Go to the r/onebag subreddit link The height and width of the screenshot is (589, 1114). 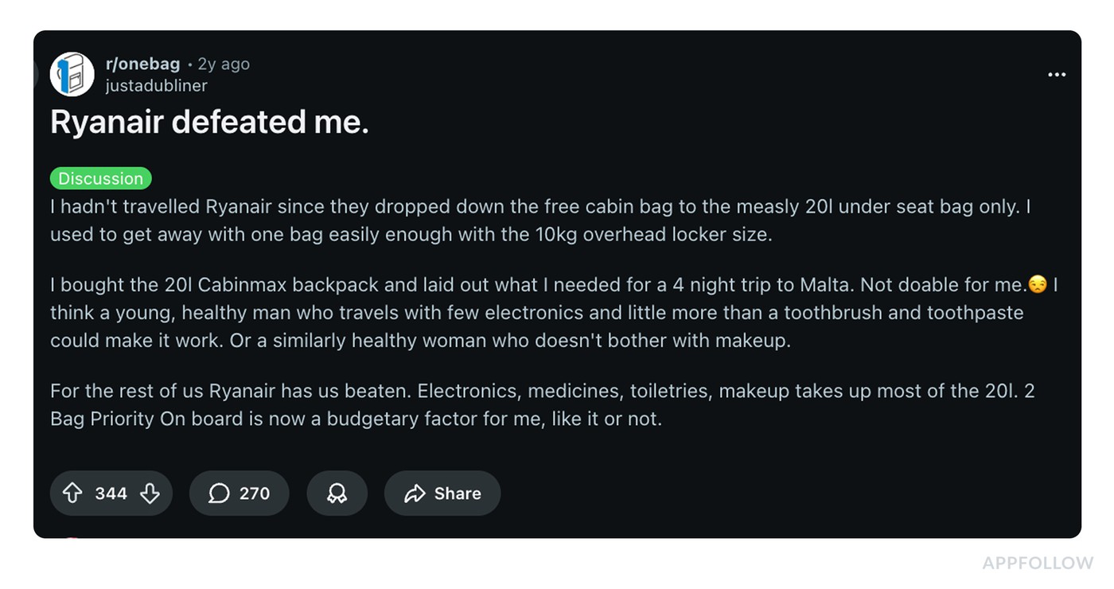[142, 64]
